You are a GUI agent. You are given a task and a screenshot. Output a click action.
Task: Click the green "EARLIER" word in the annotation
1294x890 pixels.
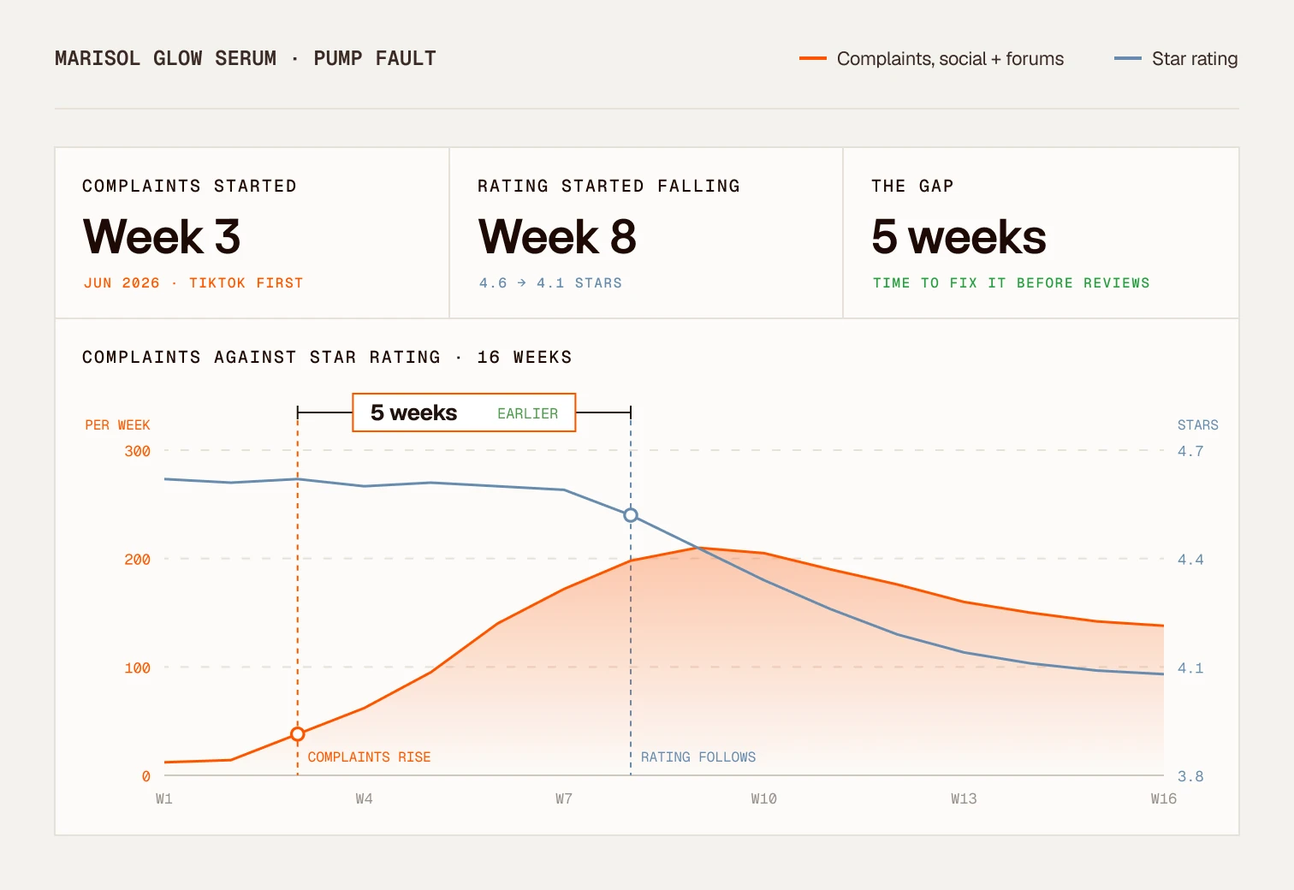tap(527, 413)
